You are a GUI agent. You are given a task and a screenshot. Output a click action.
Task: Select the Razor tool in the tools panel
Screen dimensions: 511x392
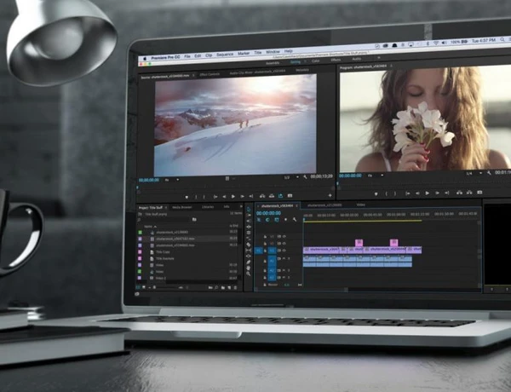[249, 245]
